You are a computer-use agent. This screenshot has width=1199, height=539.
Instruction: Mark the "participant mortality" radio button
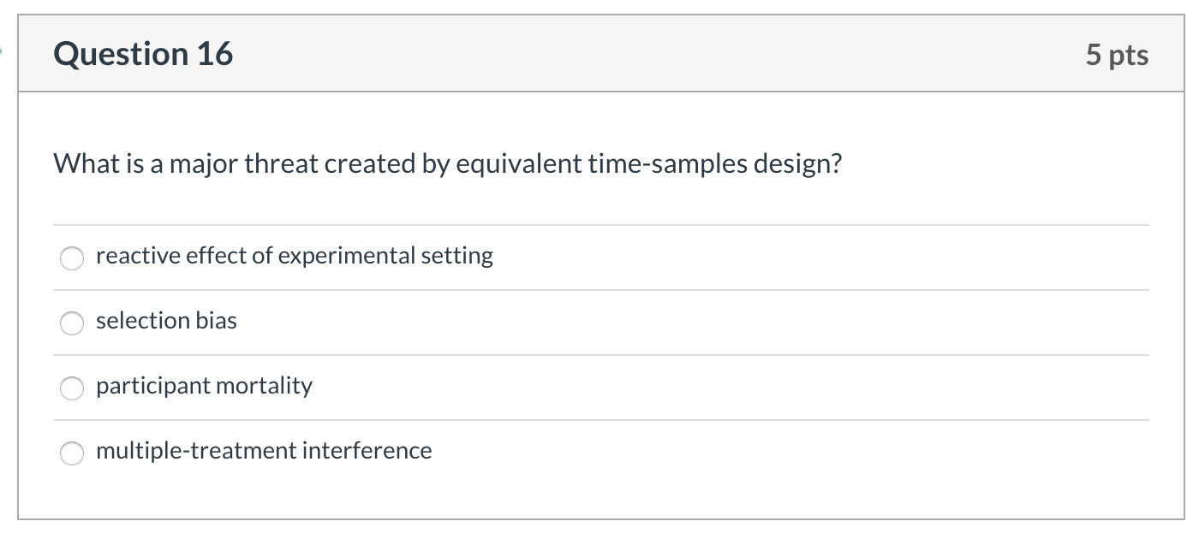click(x=72, y=388)
